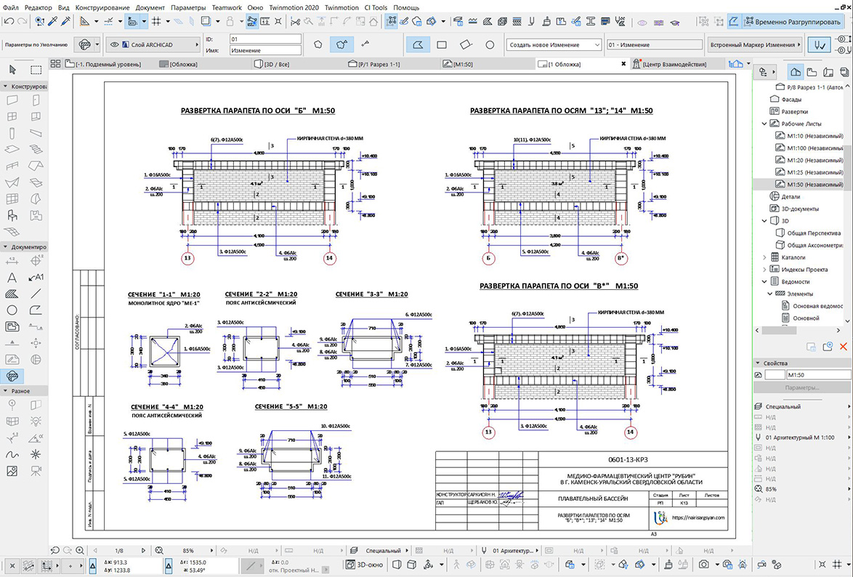Select the Circle/Arc tool
853x577 pixels.
click(12, 310)
